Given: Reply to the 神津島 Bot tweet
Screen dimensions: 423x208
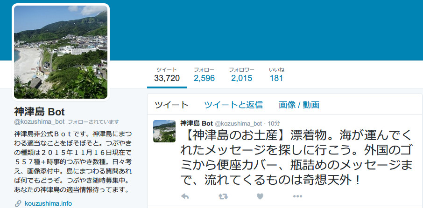Looking at the screenshot, I should [185, 197].
